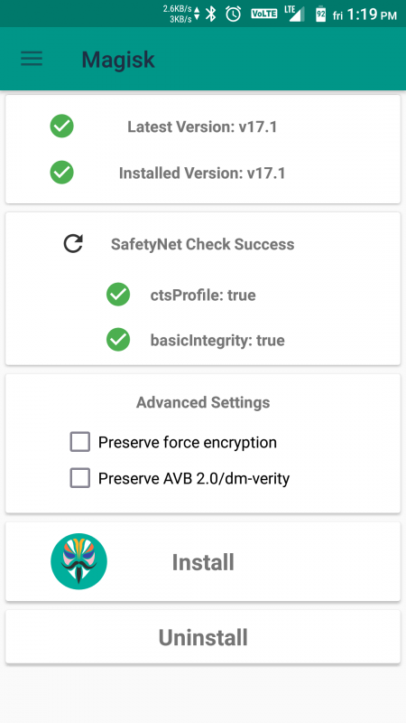This screenshot has width=406, height=723.
Task: Tap the SafetyNet refresh icon
Action: (x=73, y=244)
